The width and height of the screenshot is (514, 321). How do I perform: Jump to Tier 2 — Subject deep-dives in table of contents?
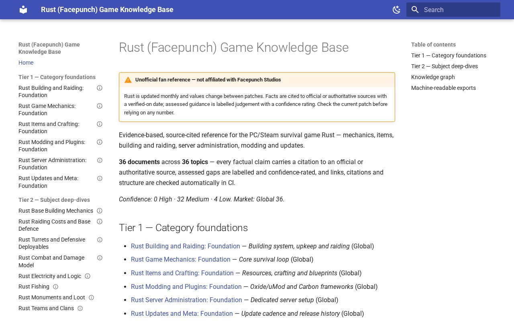[x=445, y=66]
